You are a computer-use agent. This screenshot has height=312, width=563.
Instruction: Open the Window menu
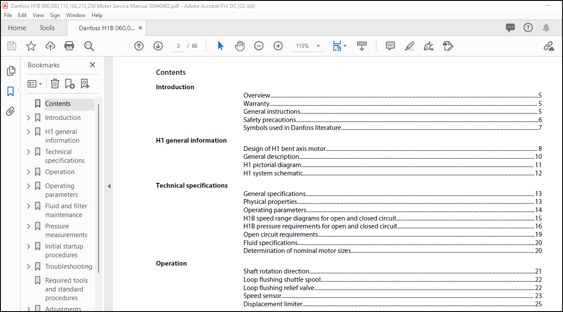click(76, 15)
